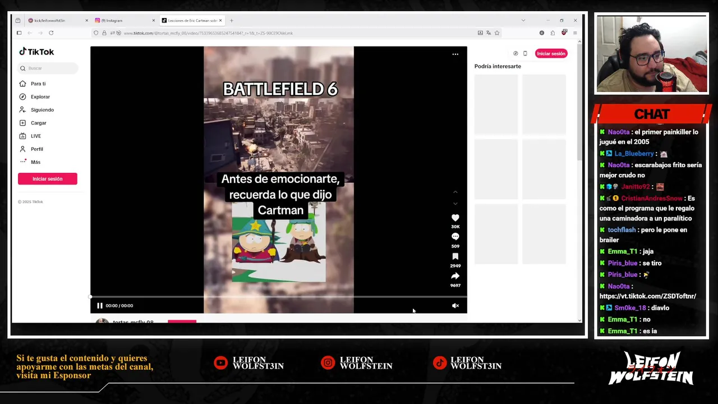Click the 00:00 / 00:00 time display
718x404 pixels.
[119, 306]
